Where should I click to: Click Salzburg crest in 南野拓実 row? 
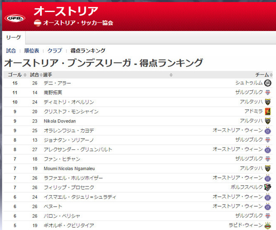(268, 92)
